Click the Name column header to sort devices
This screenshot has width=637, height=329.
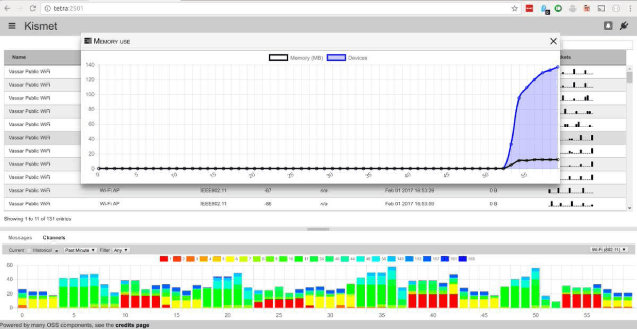[19, 57]
